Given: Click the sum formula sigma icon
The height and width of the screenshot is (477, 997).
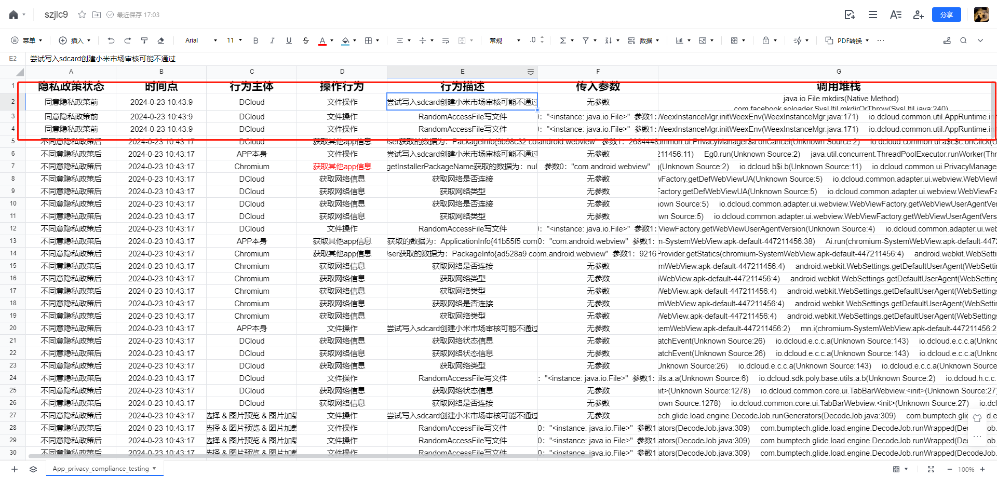Looking at the screenshot, I should click(563, 40).
